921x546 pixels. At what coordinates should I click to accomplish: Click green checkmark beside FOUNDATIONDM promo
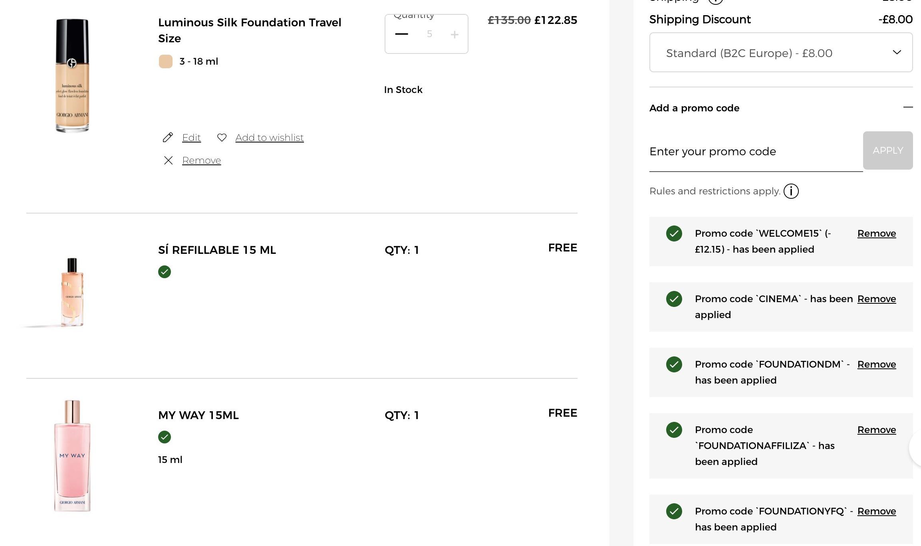(674, 364)
